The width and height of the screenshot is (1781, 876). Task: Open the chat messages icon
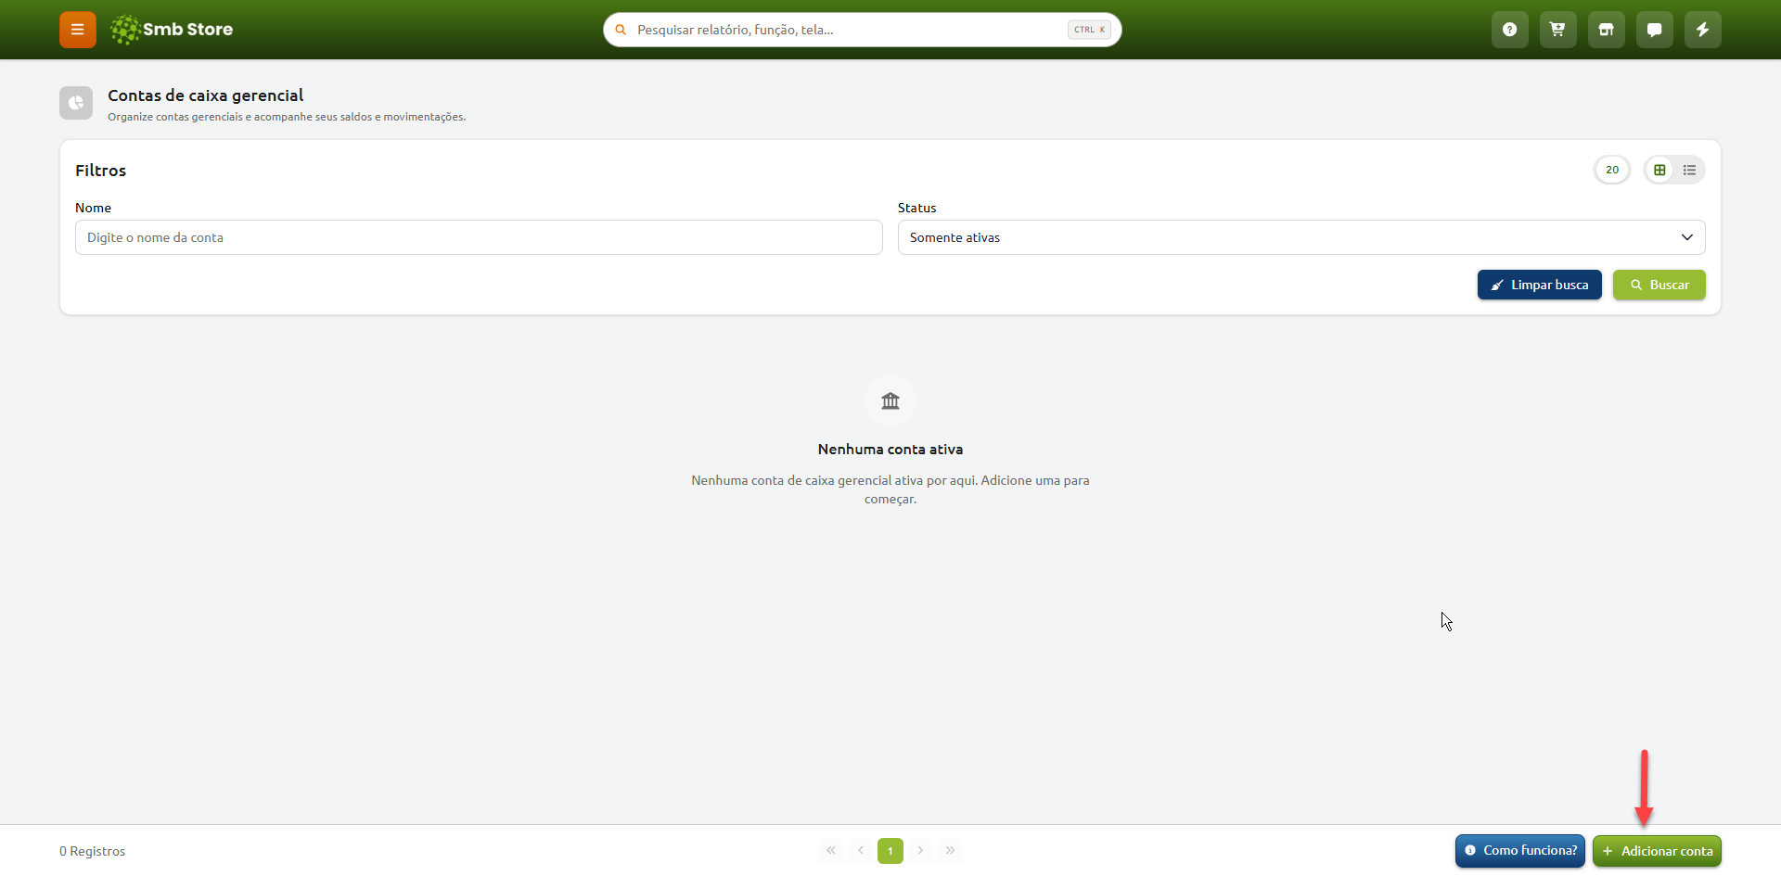coord(1655,30)
